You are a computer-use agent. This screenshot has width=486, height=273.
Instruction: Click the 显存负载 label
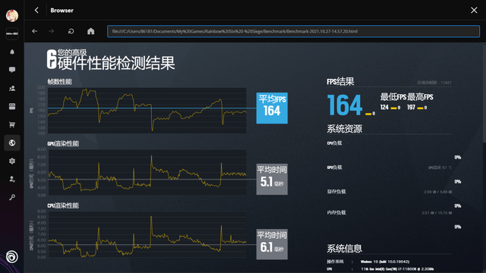336,192
